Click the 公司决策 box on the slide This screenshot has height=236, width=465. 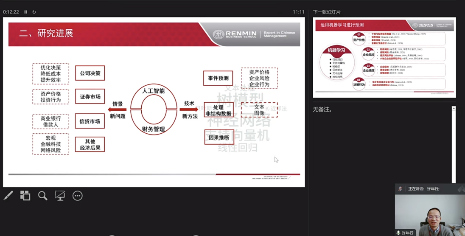[x=90, y=73]
